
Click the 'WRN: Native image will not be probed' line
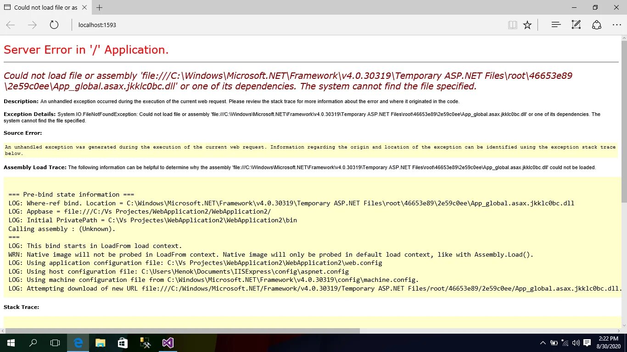(x=271, y=254)
